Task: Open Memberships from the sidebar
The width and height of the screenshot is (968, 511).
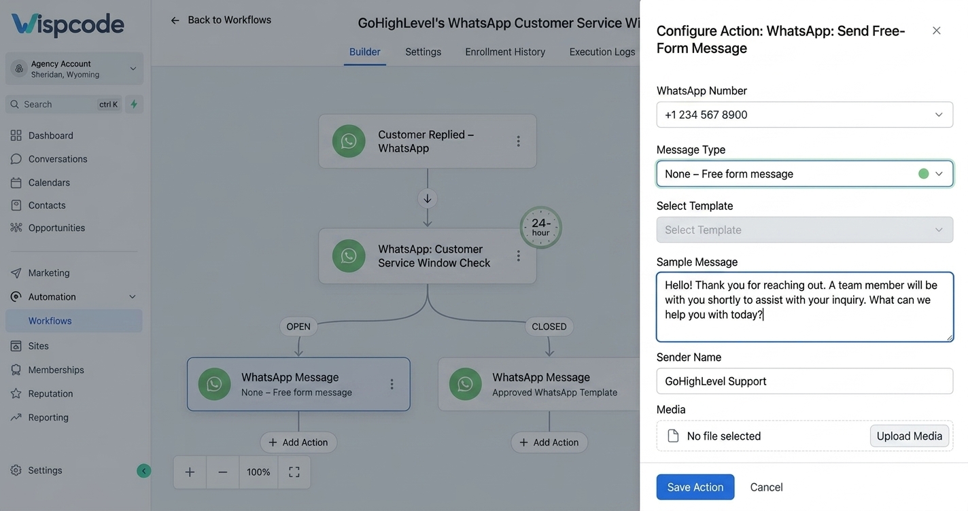Action: [x=48, y=370]
